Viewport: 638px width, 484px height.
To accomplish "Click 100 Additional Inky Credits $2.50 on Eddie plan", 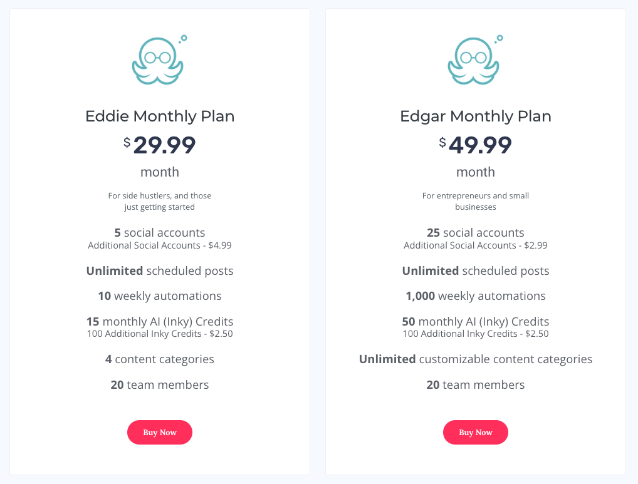I will coord(159,334).
